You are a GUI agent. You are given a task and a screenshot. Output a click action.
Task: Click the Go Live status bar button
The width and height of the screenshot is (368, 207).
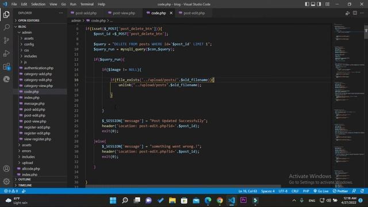click(x=321, y=191)
